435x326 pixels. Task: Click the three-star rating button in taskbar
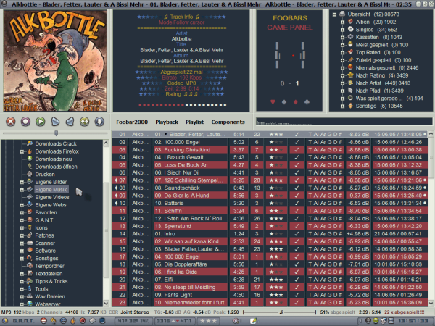click(208, 321)
